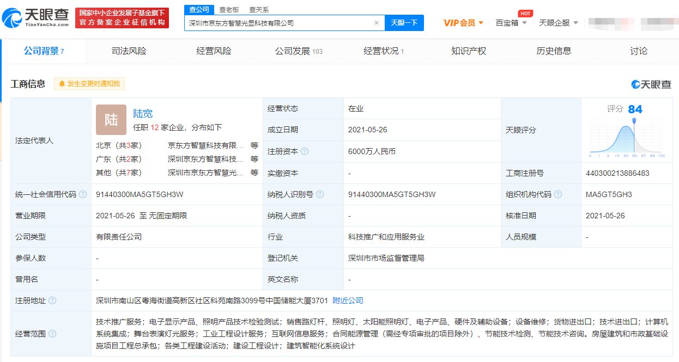679x362 pixels.
Task: Click the Tianyancha logo in the header
Action: click(x=36, y=18)
